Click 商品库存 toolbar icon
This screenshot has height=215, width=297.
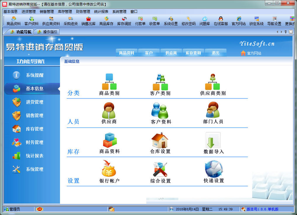pos(106,21)
